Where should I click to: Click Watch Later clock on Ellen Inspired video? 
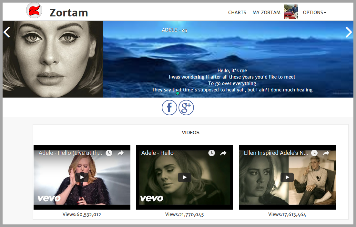coord(314,153)
